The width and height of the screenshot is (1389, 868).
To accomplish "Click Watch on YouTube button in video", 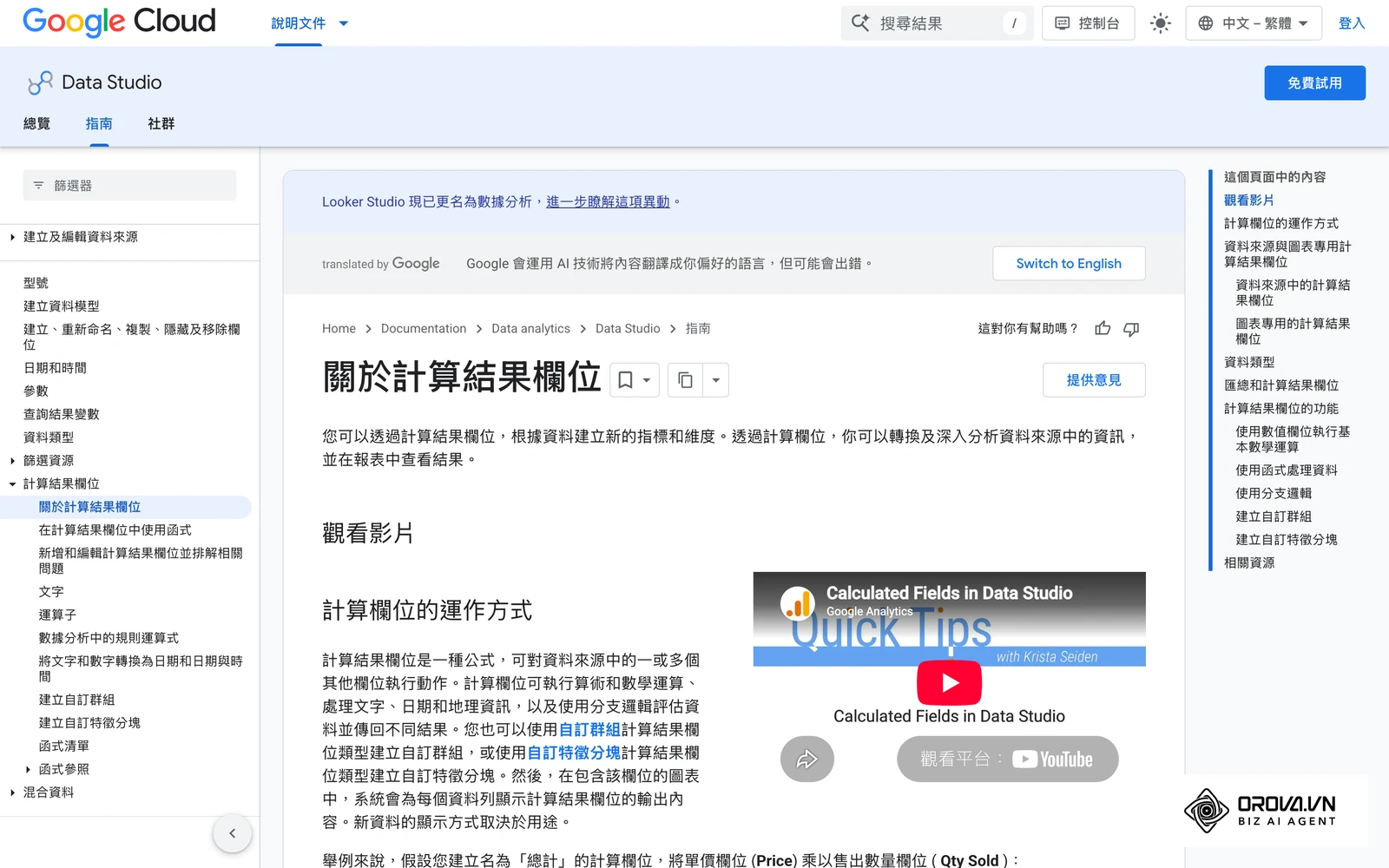I will 1007,759.
